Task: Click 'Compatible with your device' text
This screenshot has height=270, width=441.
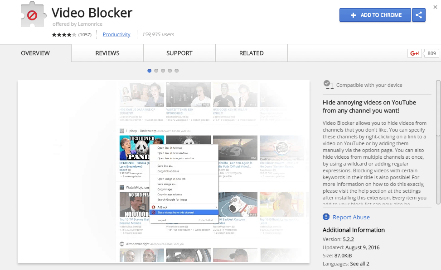Action: pyautogui.click(x=369, y=85)
